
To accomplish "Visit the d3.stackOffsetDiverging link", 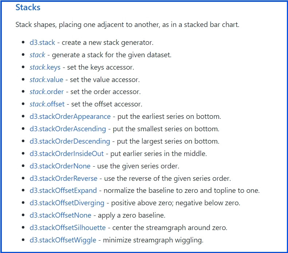I will (67, 203).
